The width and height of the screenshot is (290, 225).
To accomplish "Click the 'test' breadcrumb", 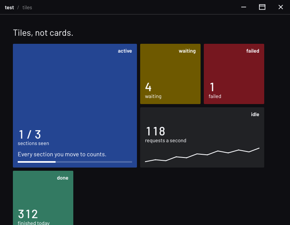I will tap(9, 8).
